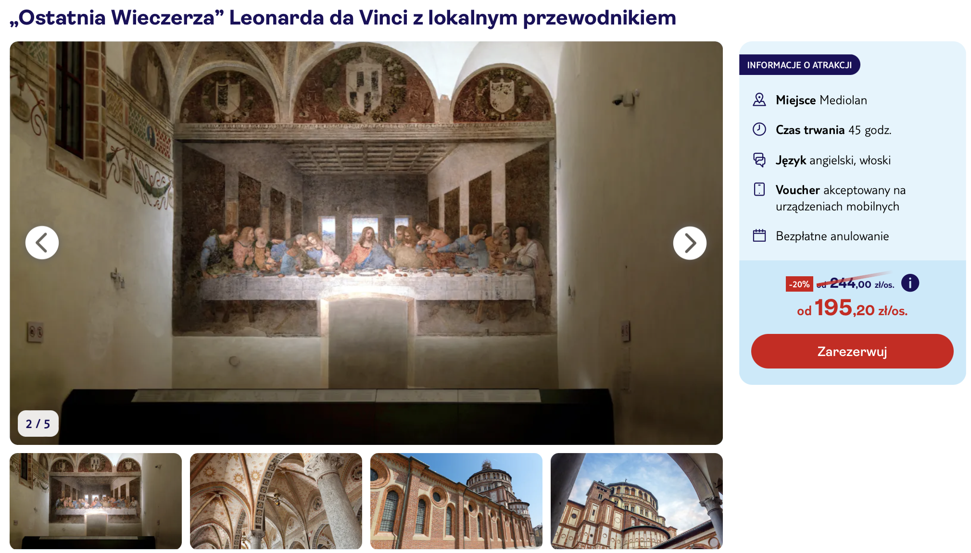This screenshot has height=553, width=971.
Task: Click the -20% discount badge
Action: (x=799, y=284)
